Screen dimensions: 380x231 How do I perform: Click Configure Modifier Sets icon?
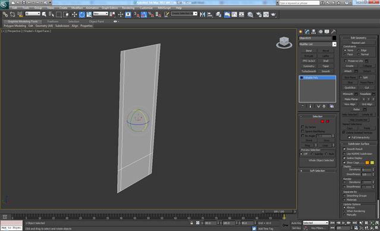point(332,107)
